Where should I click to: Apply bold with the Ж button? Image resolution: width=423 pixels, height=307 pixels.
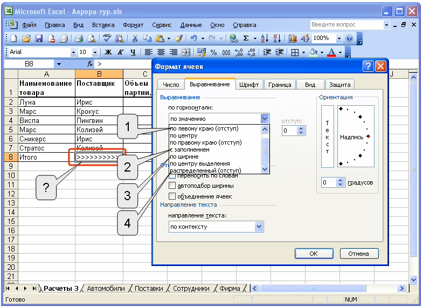(108, 52)
